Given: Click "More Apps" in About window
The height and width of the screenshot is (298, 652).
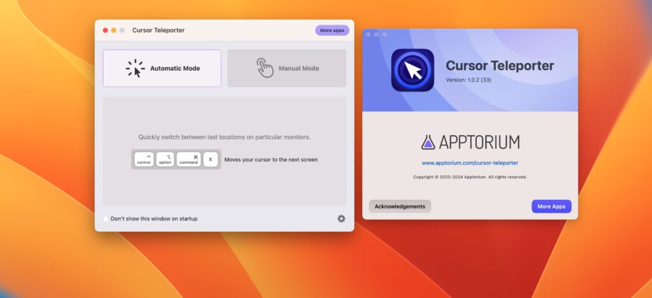Looking at the screenshot, I should pyautogui.click(x=551, y=206).
